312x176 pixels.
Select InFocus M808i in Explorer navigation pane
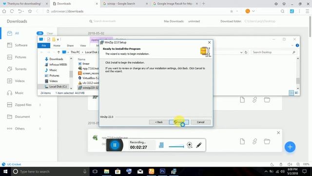click(58, 65)
